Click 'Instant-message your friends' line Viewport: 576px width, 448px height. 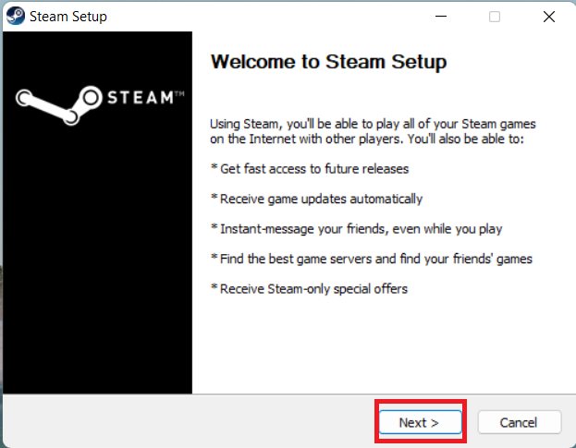coord(356,228)
